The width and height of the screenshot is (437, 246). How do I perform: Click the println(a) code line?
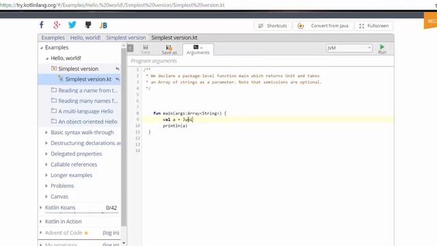(x=175, y=126)
